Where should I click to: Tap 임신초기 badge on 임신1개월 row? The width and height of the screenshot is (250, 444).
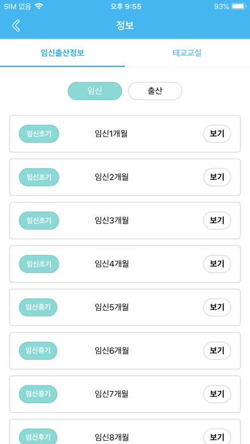coord(39,134)
